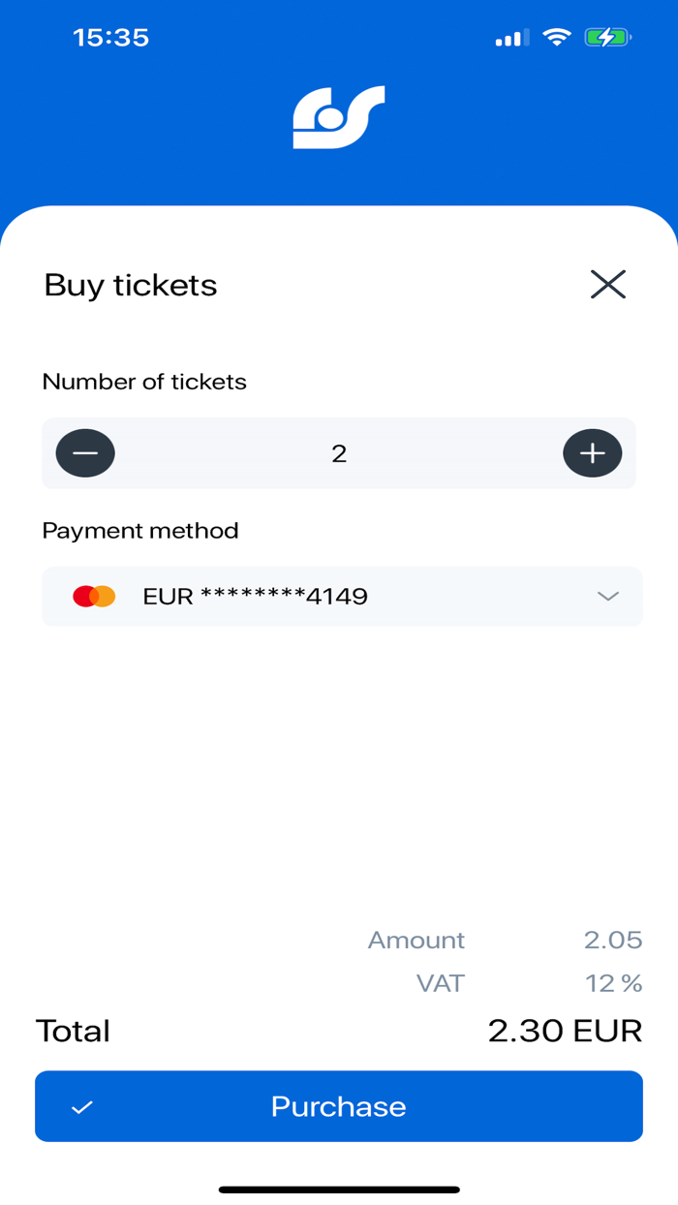Open the EUR ********4149 card selector
678x1205 pixels.
(339, 597)
